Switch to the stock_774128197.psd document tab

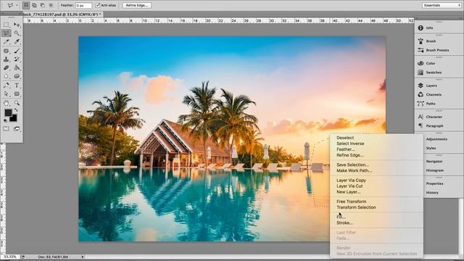63,14
